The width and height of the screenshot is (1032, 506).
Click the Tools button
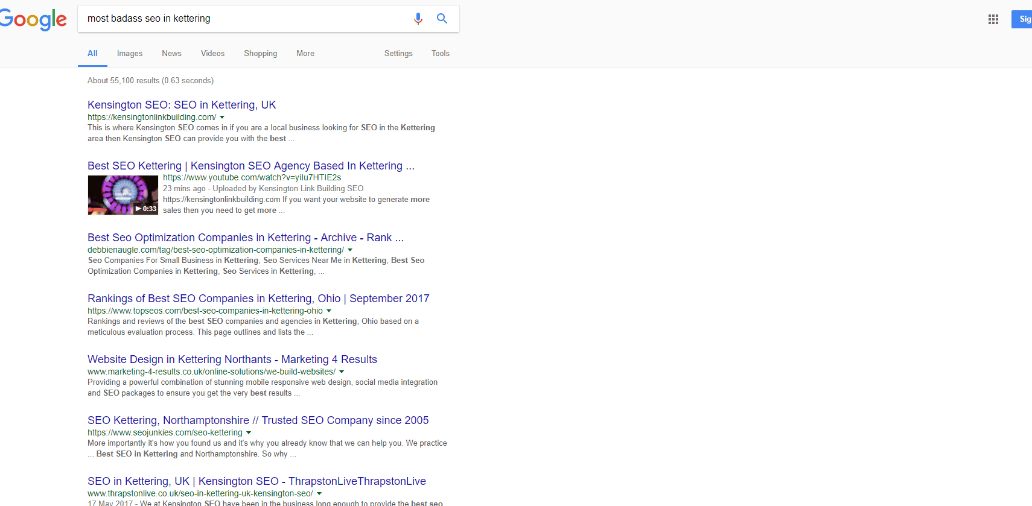coord(440,54)
